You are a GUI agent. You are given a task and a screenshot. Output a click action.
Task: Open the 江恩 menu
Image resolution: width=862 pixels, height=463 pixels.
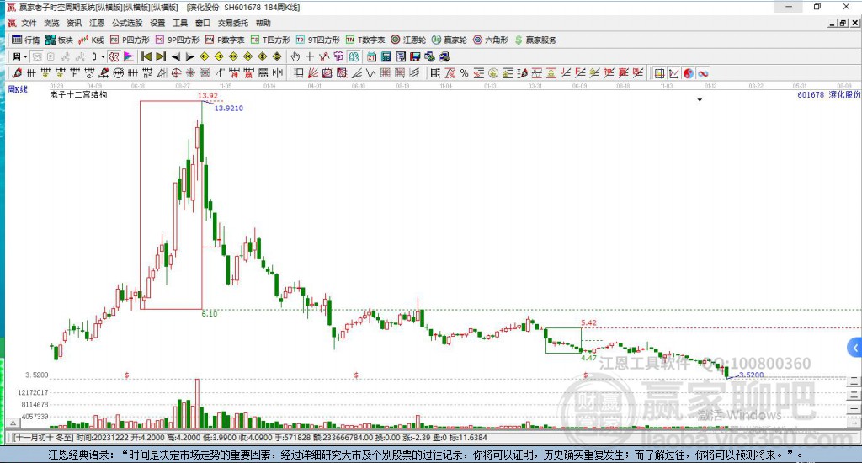97,23
